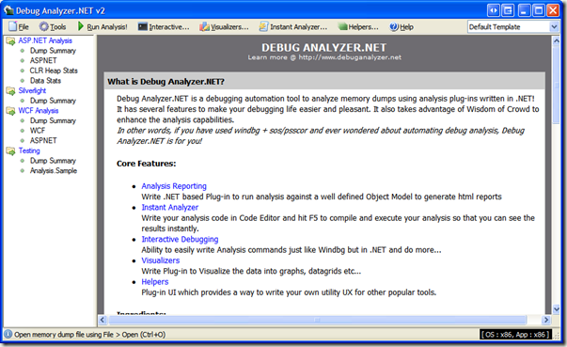
Task: Open the Help menu
Action: [x=402, y=26]
